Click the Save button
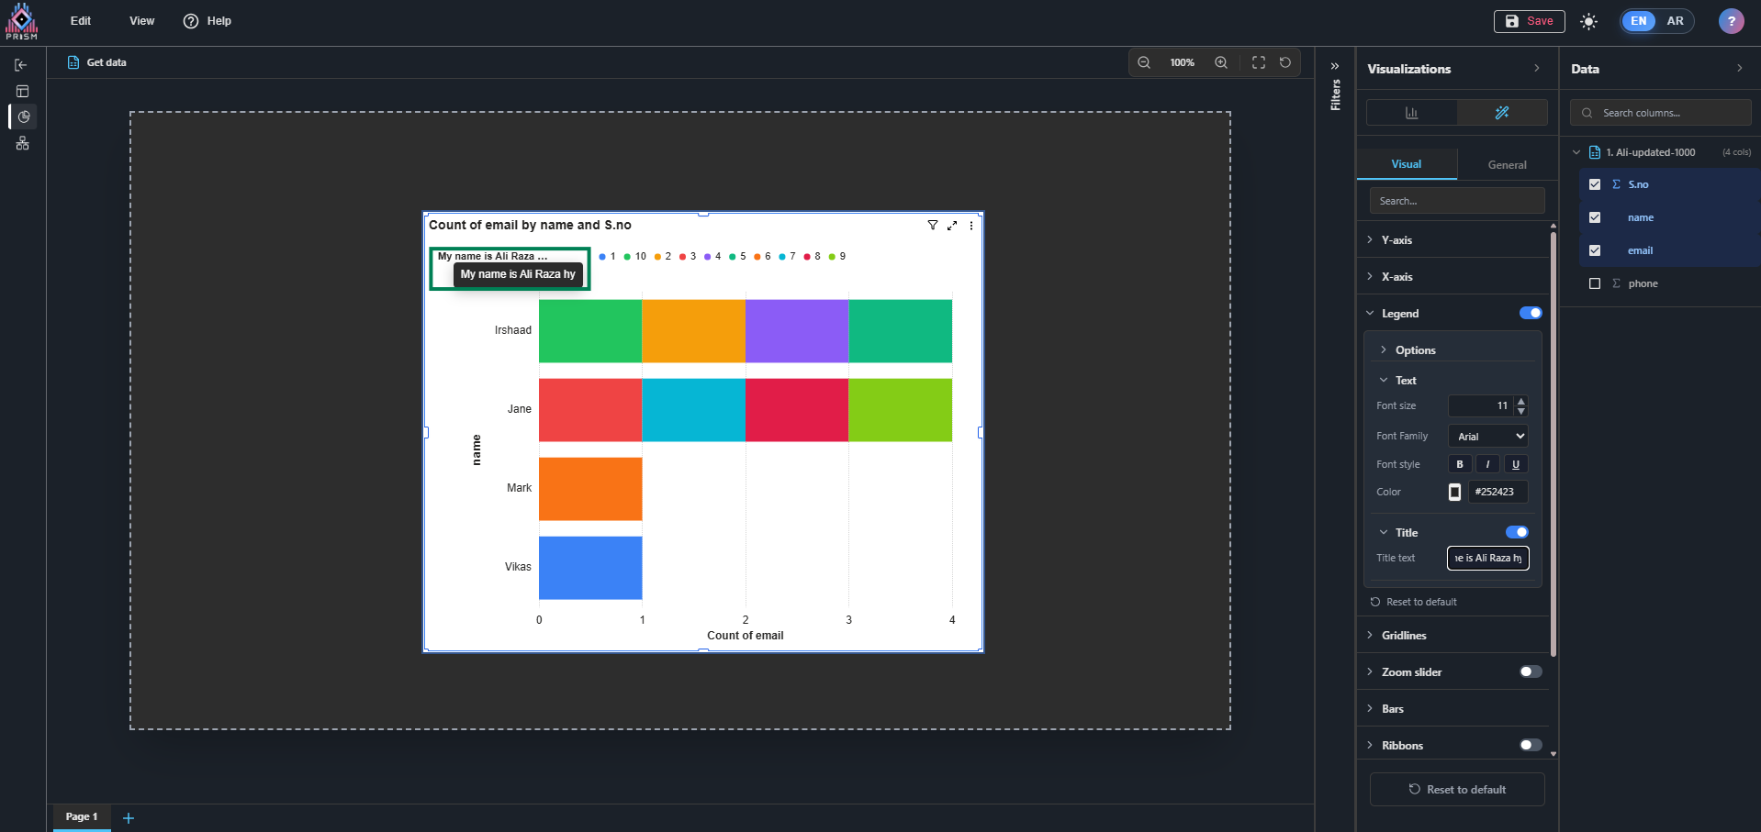This screenshot has height=832, width=1761. tap(1529, 21)
